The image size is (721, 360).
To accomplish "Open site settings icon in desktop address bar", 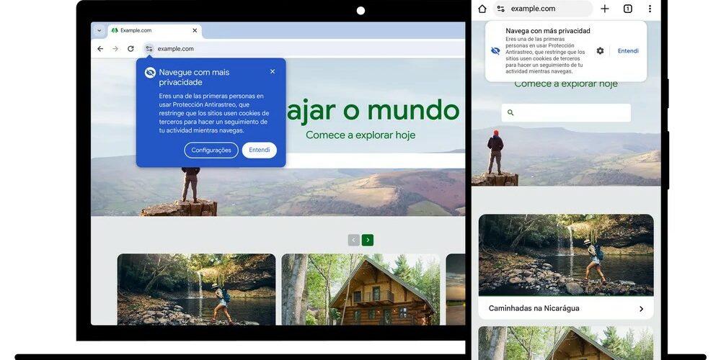I will click(149, 49).
